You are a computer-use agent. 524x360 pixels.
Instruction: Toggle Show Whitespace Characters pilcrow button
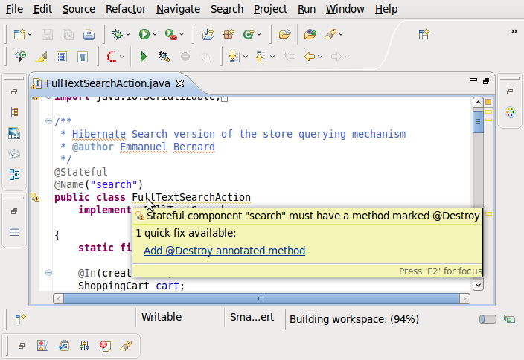click(x=83, y=57)
